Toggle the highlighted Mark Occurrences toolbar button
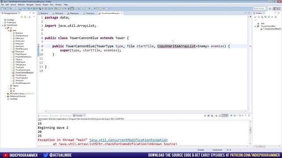Viewport: 282px width, 158px height. tap(72, 8)
